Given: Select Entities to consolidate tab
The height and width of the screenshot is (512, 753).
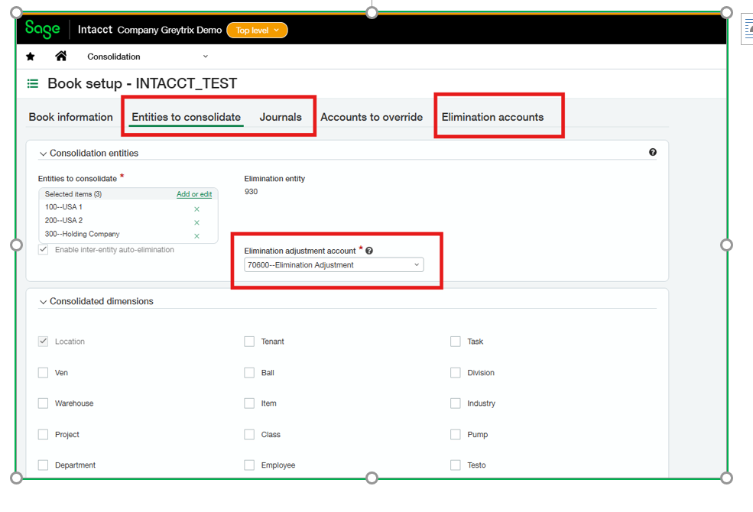Looking at the screenshot, I should [x=187, y=117].
